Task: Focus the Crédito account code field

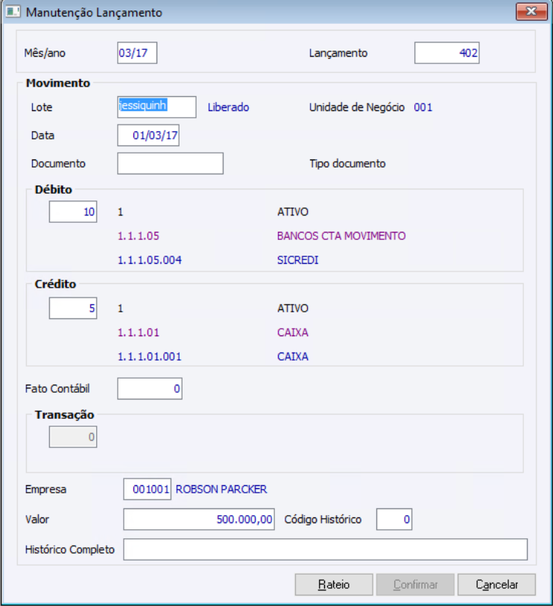Action: (x=73, y=308)
